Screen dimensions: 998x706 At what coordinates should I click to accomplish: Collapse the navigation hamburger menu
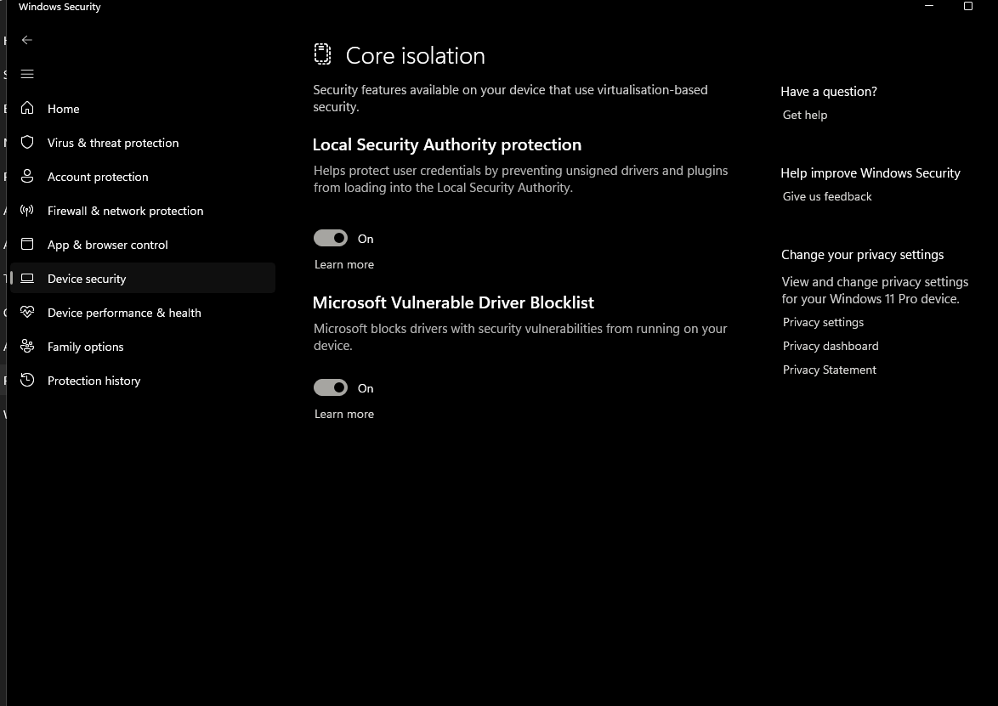(x=27, y=74)
